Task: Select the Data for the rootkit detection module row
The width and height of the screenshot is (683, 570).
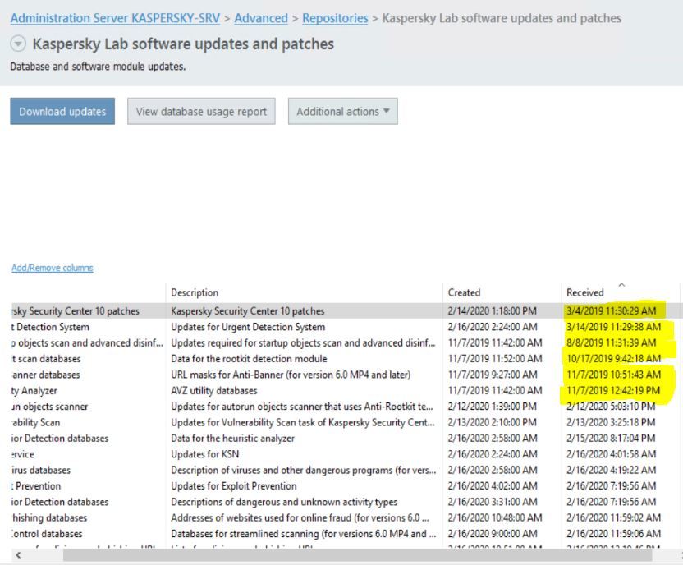Action: click(248, 359)
